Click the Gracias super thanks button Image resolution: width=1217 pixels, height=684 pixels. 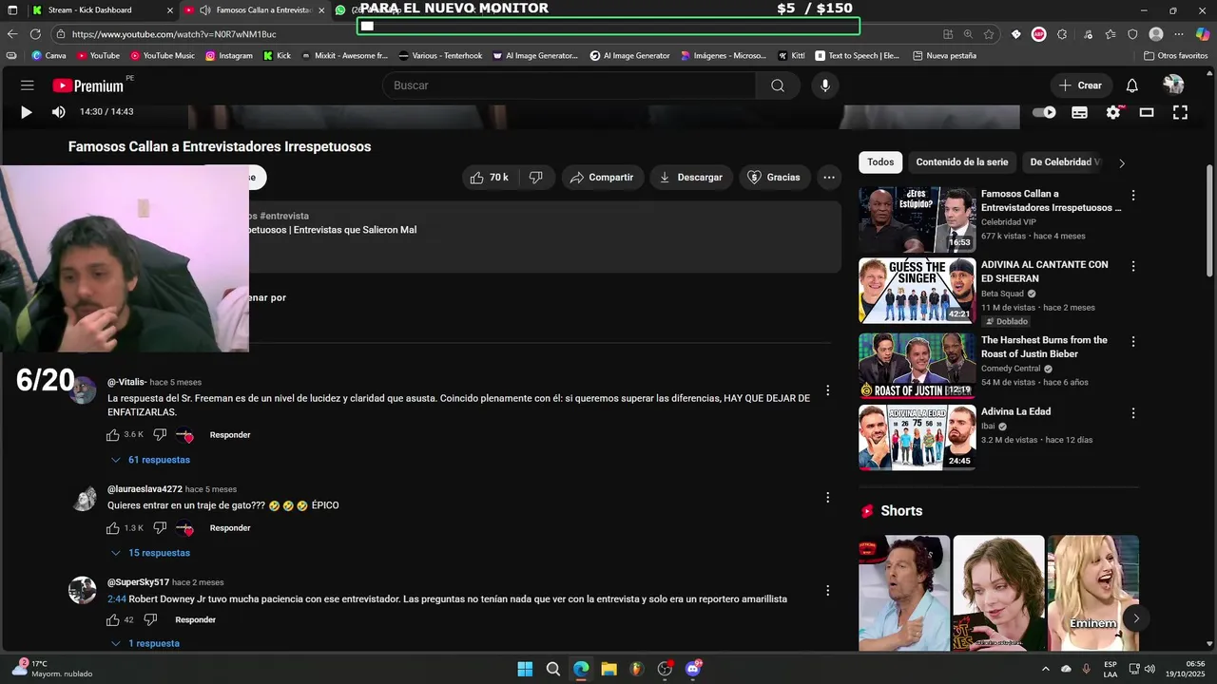(774, 178)
